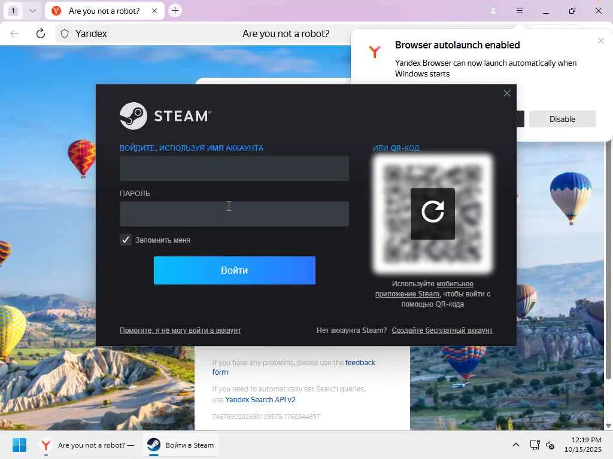Open the muted volume tray icon
This screenshot has height=459, width=613.
(550, 445)
